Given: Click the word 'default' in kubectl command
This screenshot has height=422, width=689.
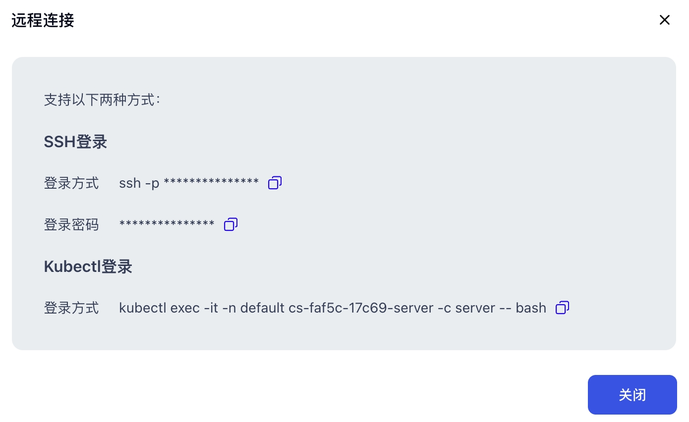Looking at the screenshot, I should tap(262, 308).
